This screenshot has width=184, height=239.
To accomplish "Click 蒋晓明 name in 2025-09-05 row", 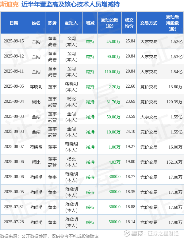I will pos(36,87).
